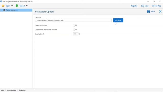Click the green Export file icon
This screenshot has width=163, height=92.
[17, 6]
